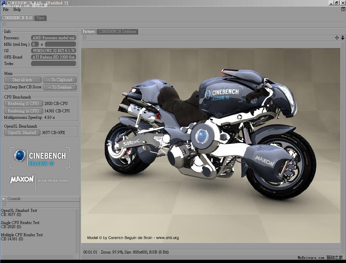Screen dimensions: 346x263
Task: Click the grip icon below the Console header
Action: [4, 205]
